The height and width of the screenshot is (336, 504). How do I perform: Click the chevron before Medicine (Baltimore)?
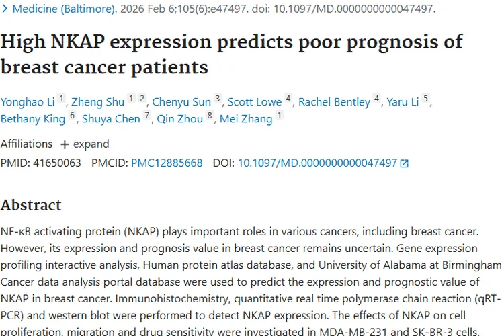(x=5, y=9)
